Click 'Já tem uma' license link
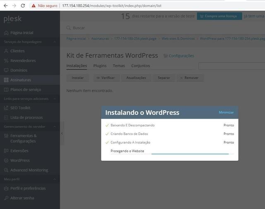Image resolution: width=265 pixels, height=209 pixels. tap(254, 16)
